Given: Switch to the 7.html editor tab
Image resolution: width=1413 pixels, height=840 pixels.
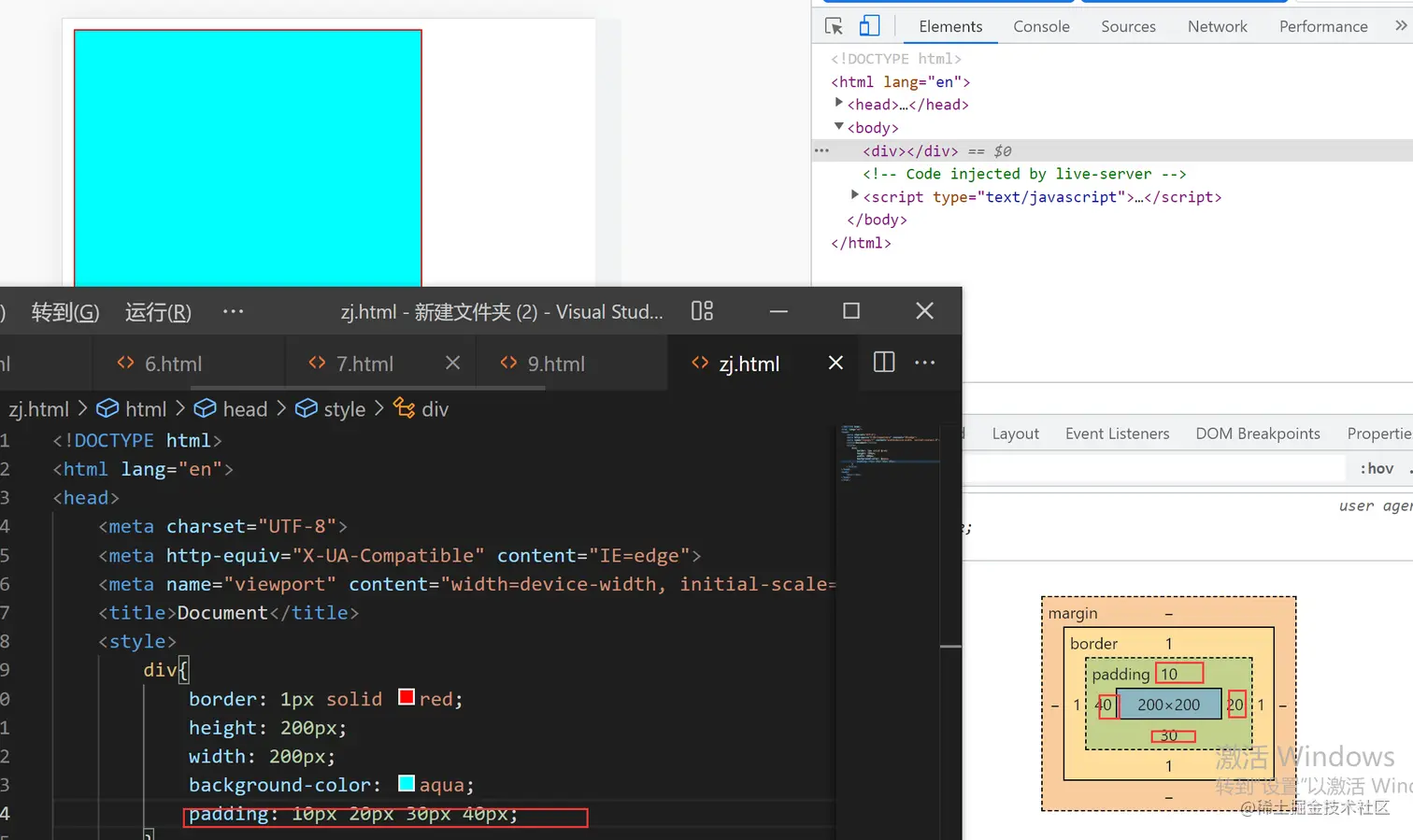Looking at the screenshot, I should [364, 363].
